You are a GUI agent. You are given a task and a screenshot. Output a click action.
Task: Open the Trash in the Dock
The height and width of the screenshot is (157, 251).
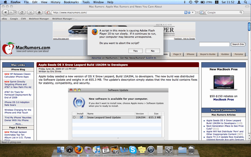pyautogui.click(x=191, y=150)
